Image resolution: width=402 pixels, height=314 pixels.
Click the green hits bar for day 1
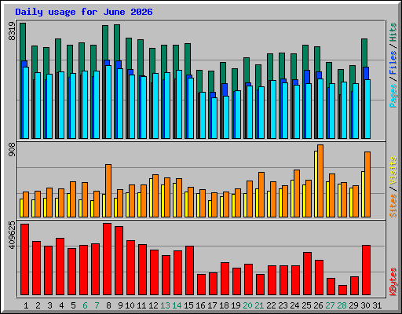coord(23,42)
